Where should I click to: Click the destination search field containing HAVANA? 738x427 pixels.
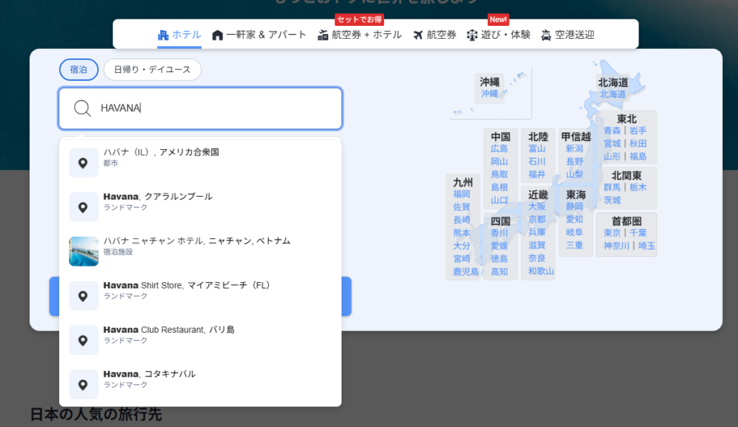coord(216,108)
